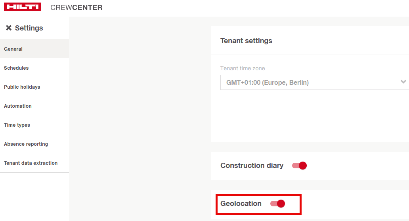Open the Automation settings section
This screenshot has height=221, width=409.
click(x=18, y=106)
